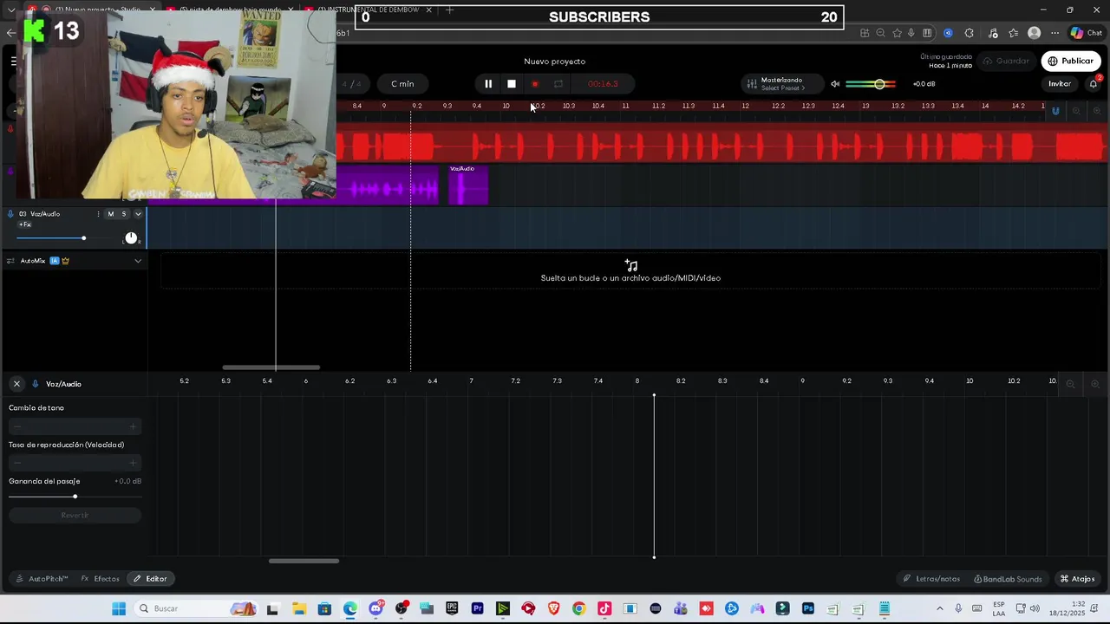This screenshot has height=624, width=1110.
Task: Open the C min key selector
Action: tap(402, 84)
